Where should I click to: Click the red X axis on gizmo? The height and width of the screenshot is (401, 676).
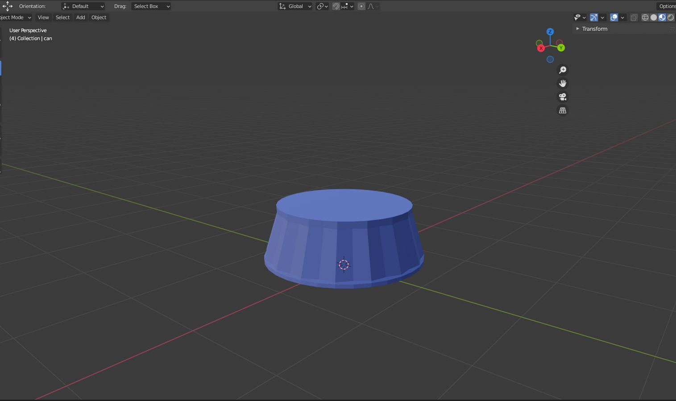coord(541,48)
